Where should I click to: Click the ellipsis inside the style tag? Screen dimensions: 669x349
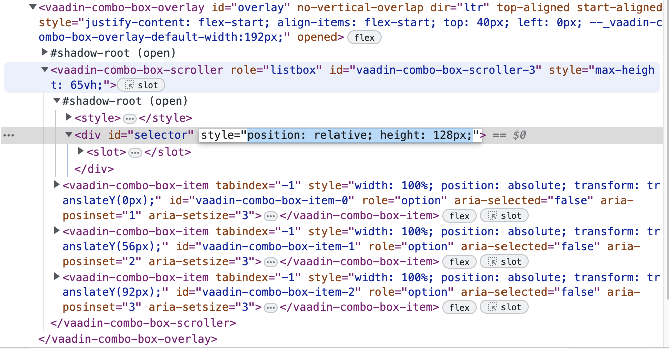pos(130,119)
